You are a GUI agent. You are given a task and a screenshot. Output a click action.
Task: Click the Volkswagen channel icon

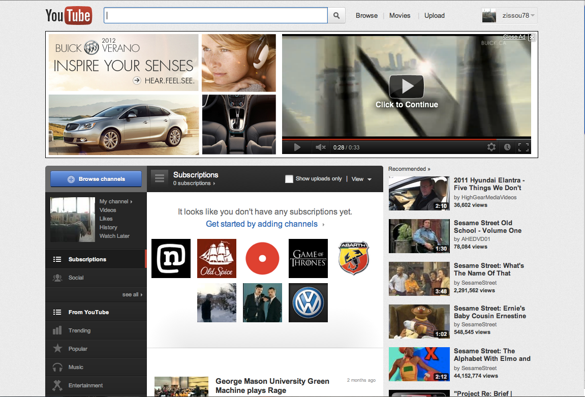(308, 302)
